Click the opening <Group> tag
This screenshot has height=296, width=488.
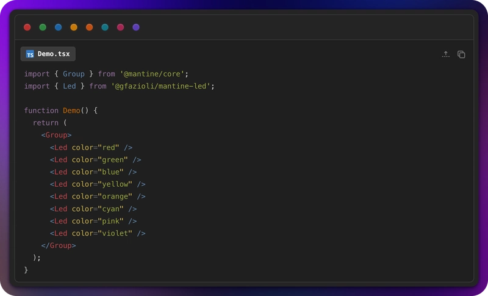56,135
